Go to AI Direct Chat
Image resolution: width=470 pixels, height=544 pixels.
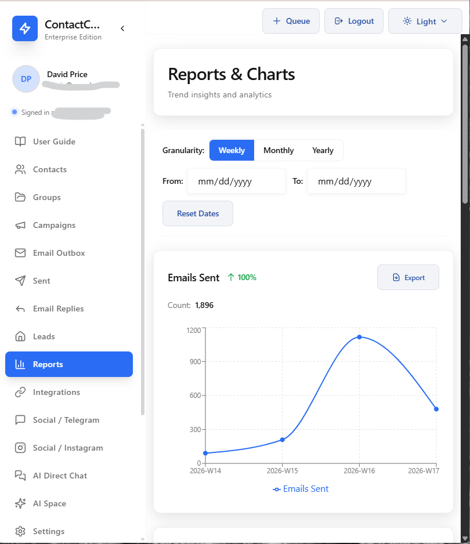60,476
